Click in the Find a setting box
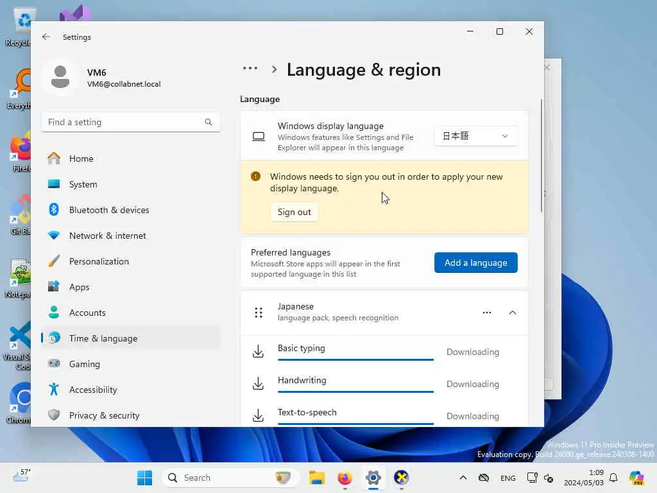Viewport: 657px width, 493px height. [x=131, y=122]
